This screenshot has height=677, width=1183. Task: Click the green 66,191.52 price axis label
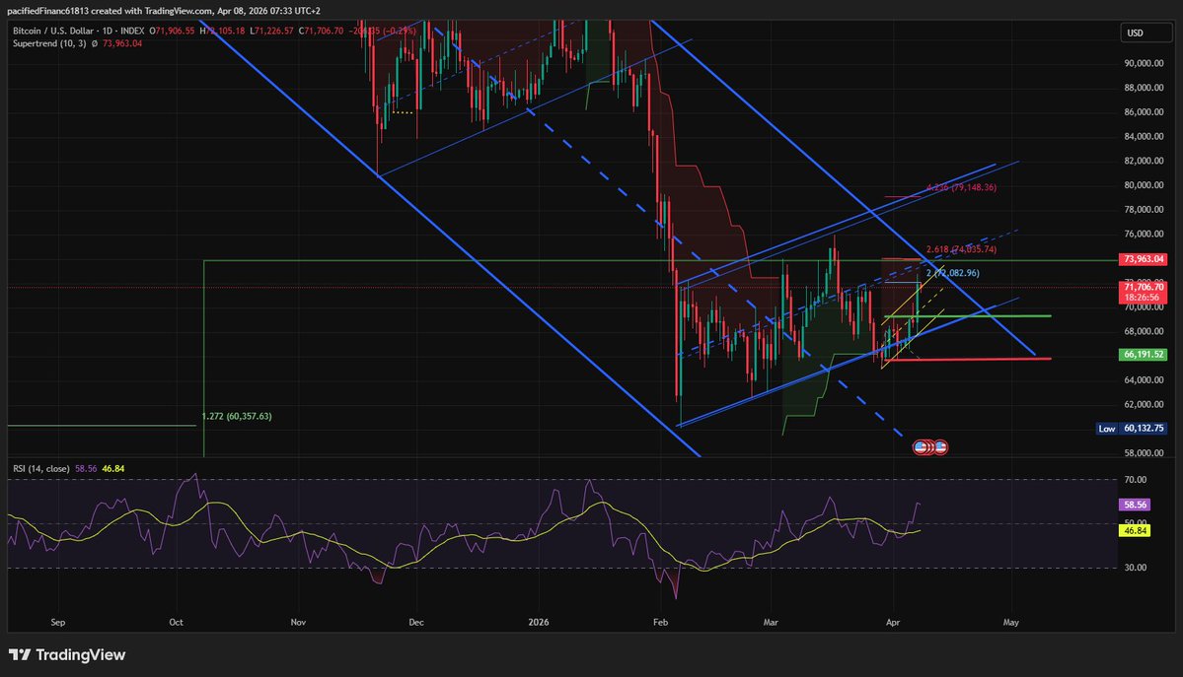click(x=1144, y=354)
